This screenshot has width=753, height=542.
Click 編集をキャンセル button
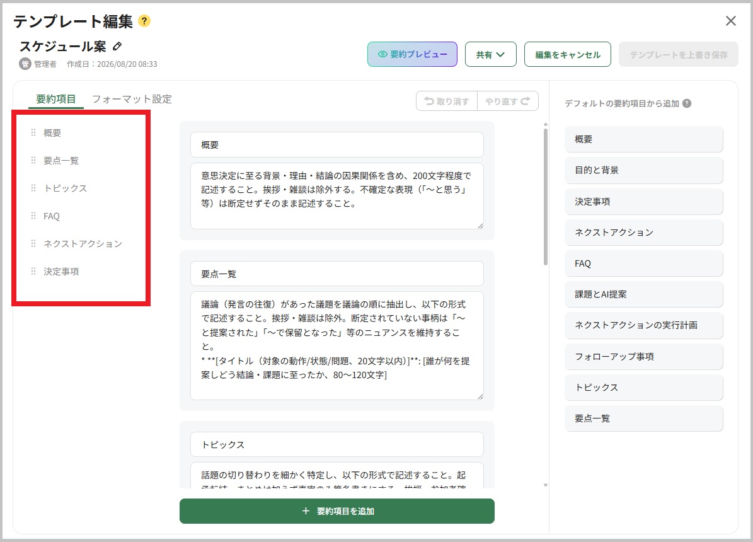pos(567,54)
